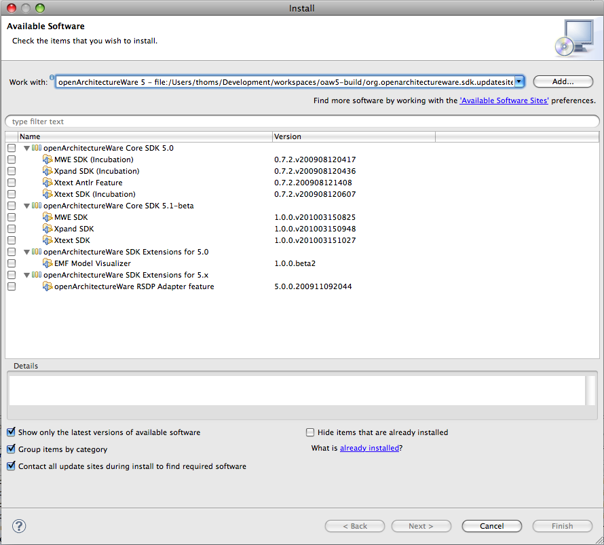Image resolution: width=604 pixels, height=545 pixels.
Task: Select the EMF Model Visualizer row label
Action: pyautogui.click(x=92, y=263)
